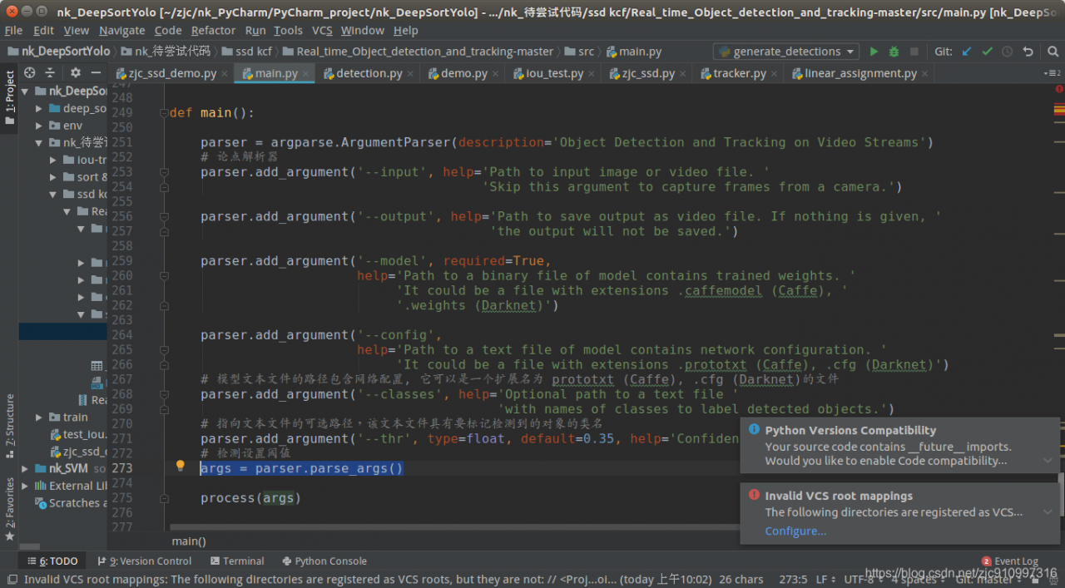1065x588 pixels.
Task: Run the generate_detections configuration
Action: [x=874, y=52]
